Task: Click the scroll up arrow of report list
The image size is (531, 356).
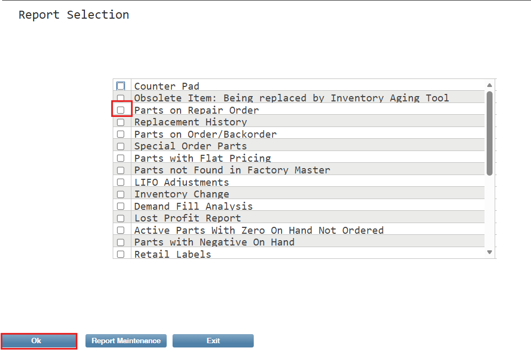Action: point(489,85)
